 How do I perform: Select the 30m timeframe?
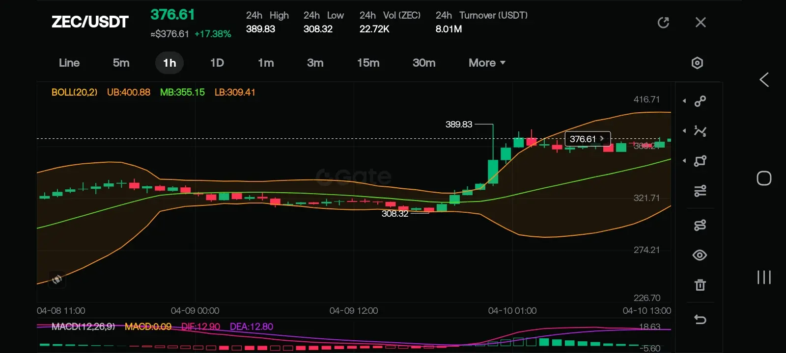tap(424, 63)
